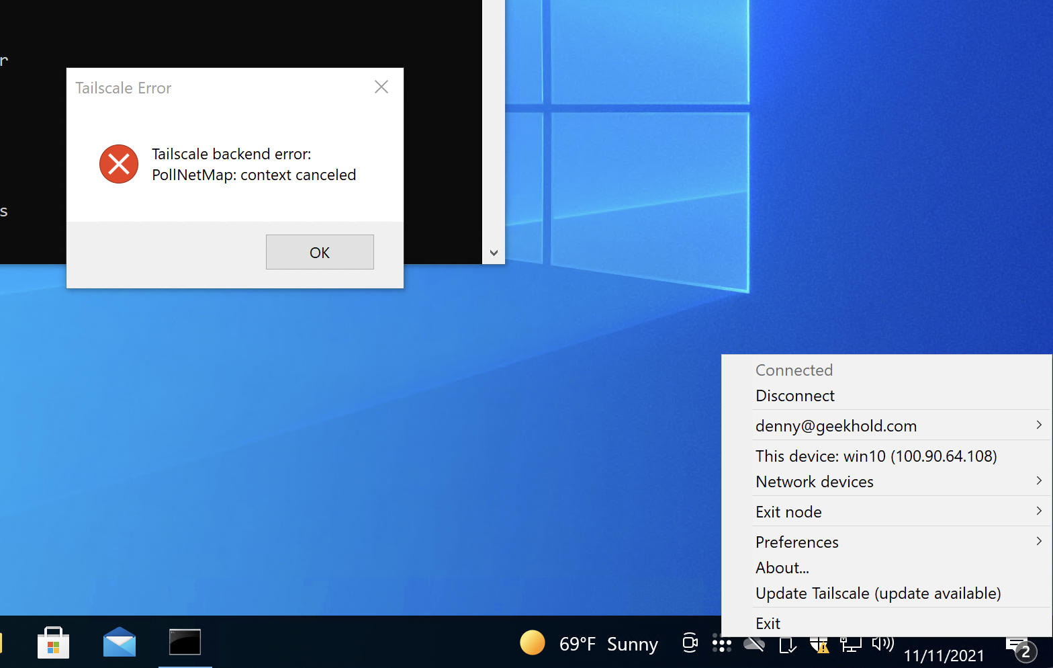
Task: Open the Mail app from taskbar
Action: point(120,642)
